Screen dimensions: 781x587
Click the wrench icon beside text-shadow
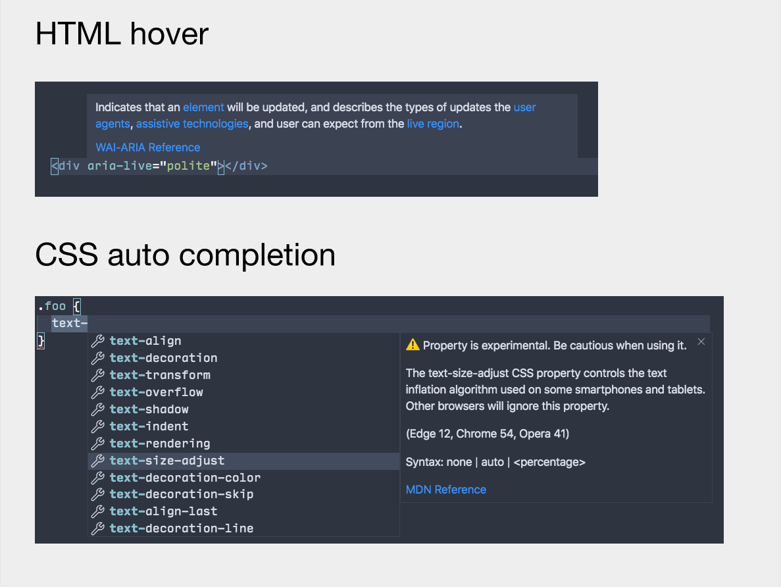coord(99,409)
